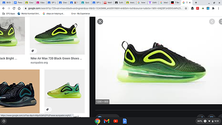Click the 1200 × 800 size label
222x125 pixels.
coord(102,102)
